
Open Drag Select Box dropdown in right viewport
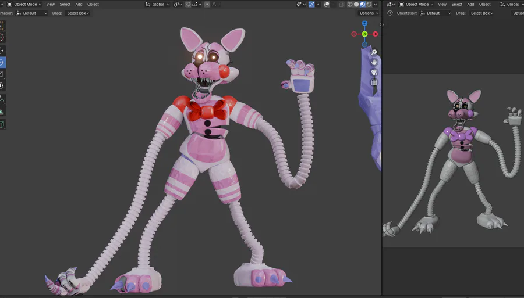(481, 13)
